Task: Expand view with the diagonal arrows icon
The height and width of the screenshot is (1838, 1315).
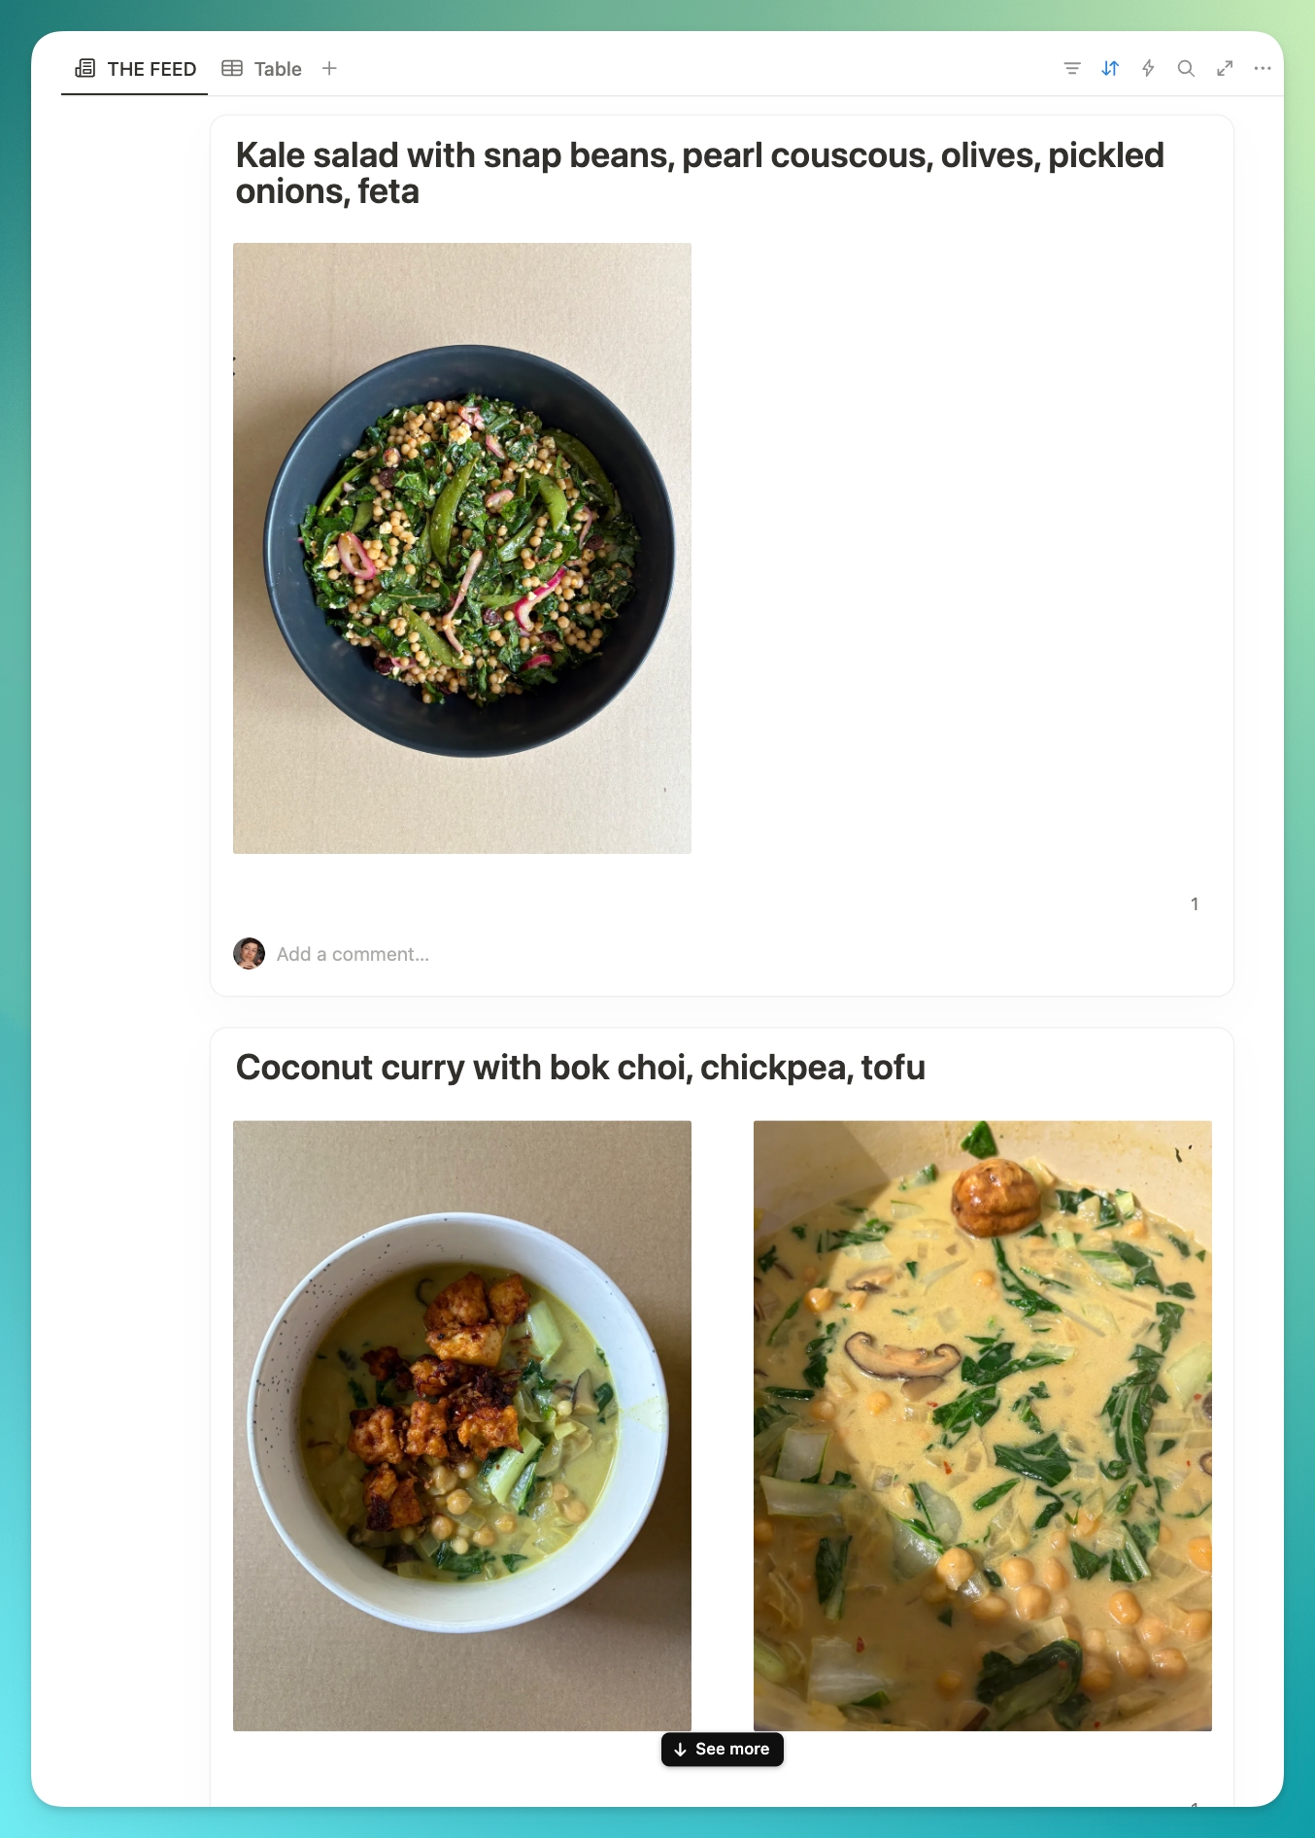Action: click(1225, 68)
